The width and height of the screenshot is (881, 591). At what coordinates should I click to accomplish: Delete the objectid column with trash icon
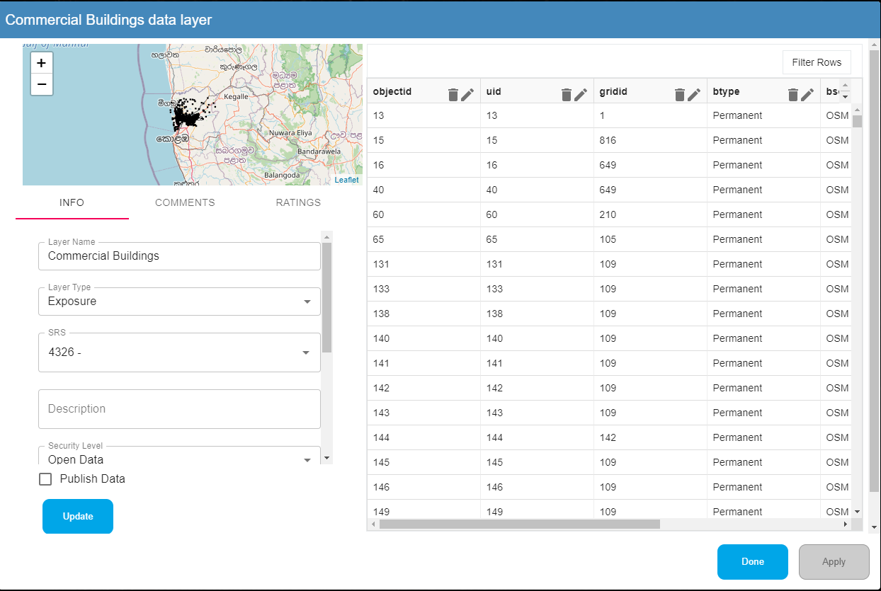point(453,95)
